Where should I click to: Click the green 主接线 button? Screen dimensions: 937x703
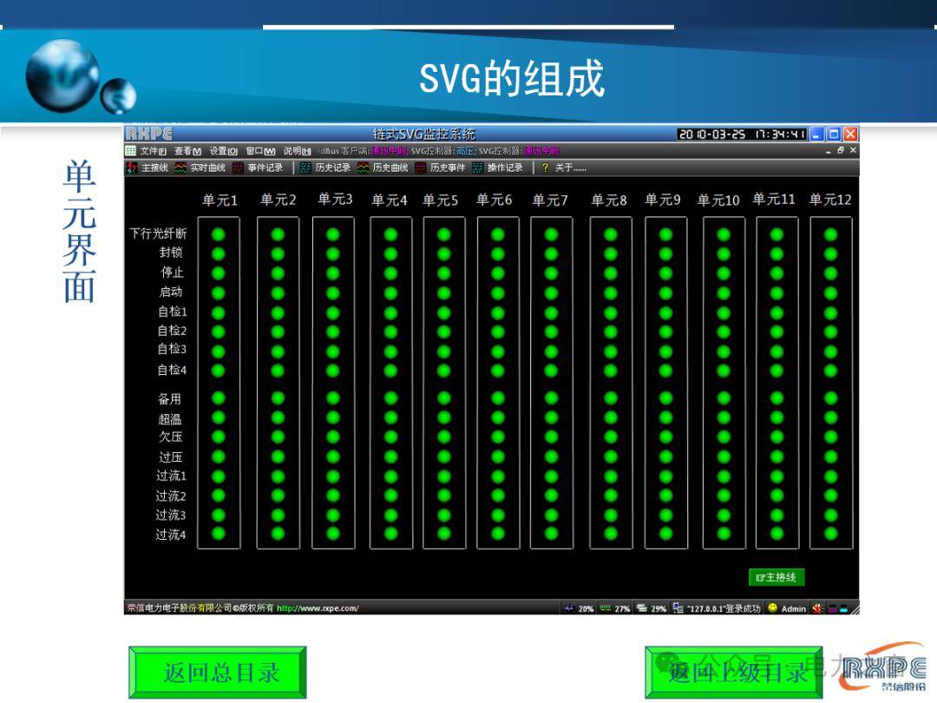[776, 577]
